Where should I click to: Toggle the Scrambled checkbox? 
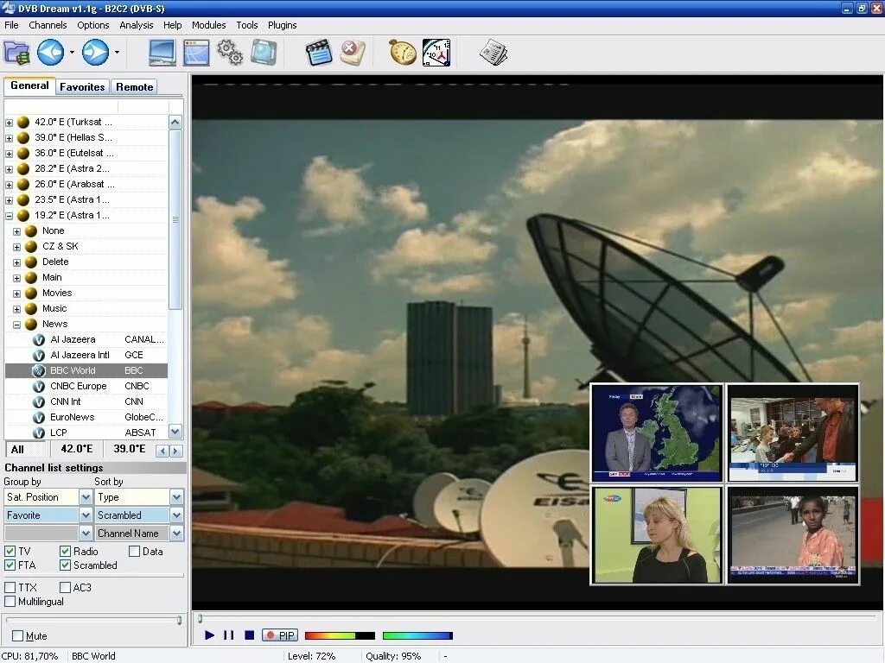(x=65, y=565)
